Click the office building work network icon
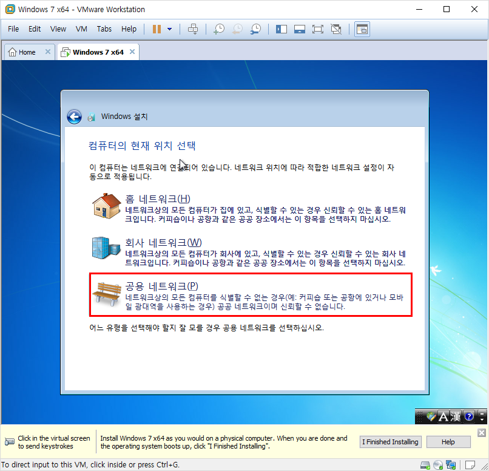This screenshot has width=489, height=471. [x=106, y=248]
